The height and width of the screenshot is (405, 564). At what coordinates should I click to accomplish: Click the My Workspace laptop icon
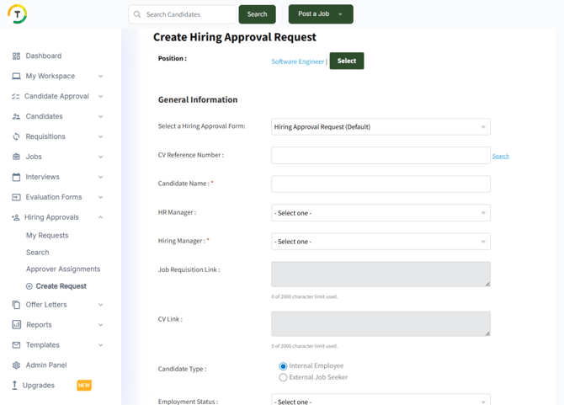pos(16,77)
